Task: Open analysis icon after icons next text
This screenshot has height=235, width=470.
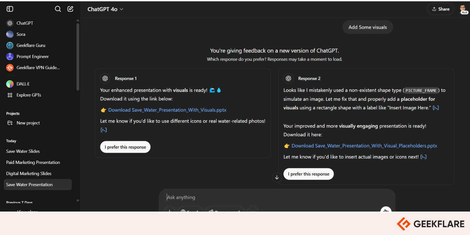Action: 424,157
